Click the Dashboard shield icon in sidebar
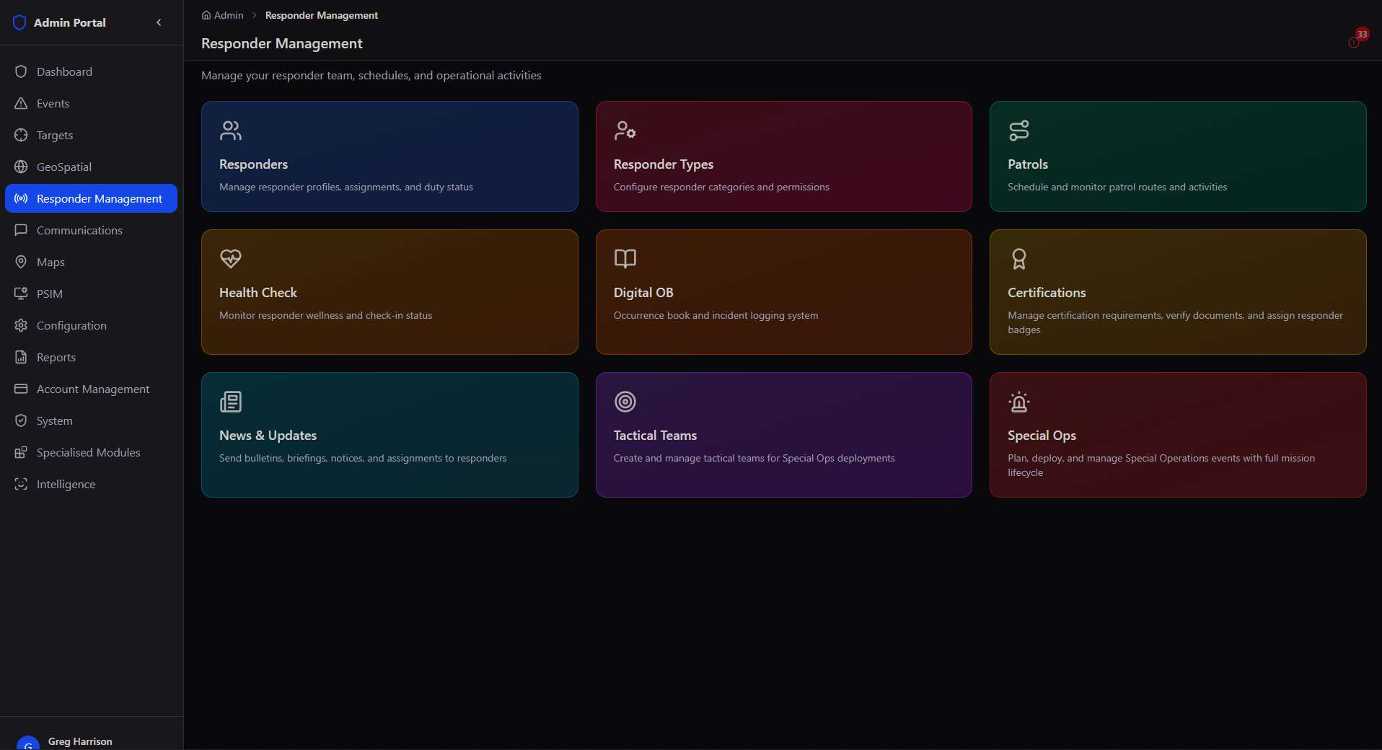This screenshot has height=750, width=1382. pyautogui.click(x=21, y=71)
